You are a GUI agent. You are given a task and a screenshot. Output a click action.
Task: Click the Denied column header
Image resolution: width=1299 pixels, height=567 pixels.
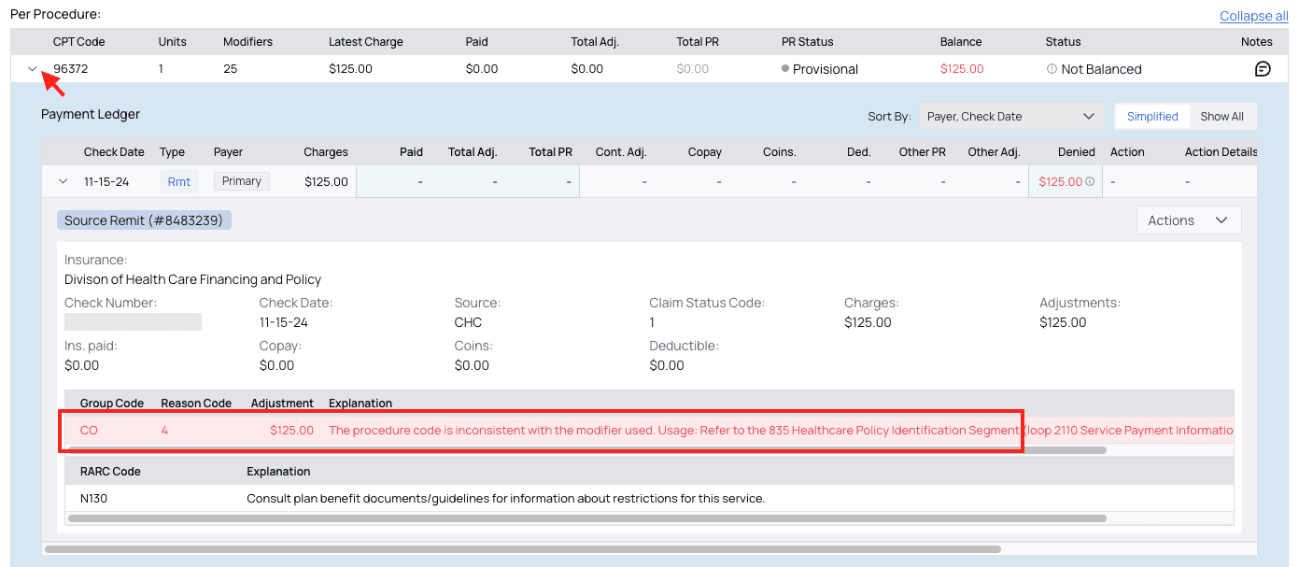click(x=1077, y=152)
